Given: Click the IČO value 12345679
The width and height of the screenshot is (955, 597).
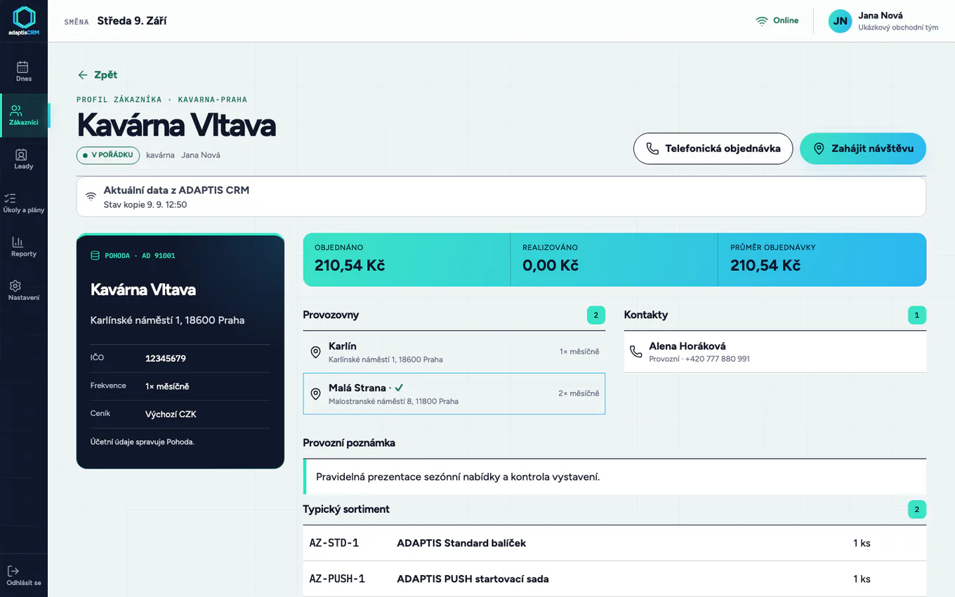Looking at the screenshot, I should tap(166, 358).
